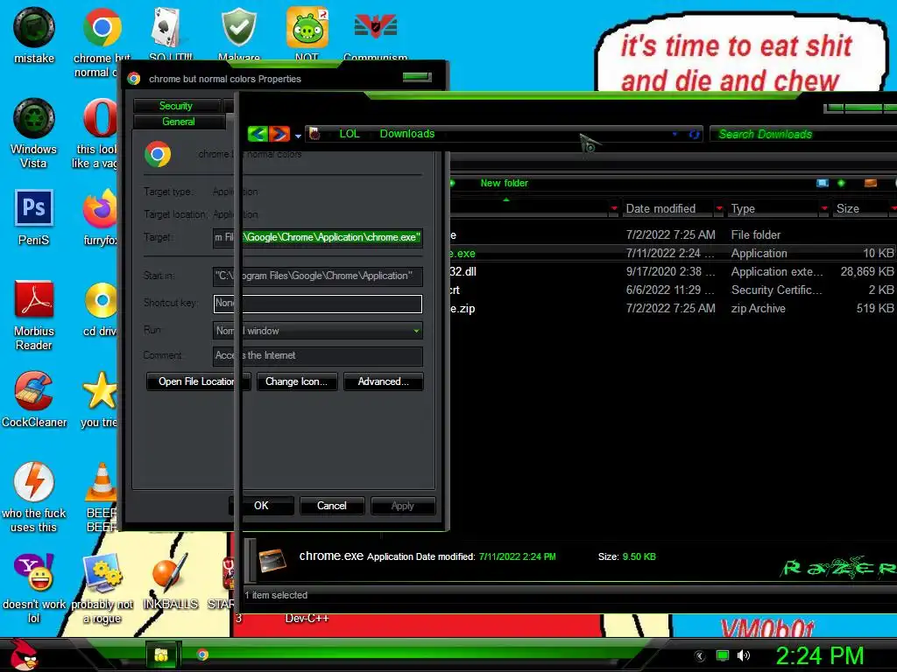Select the 519 KB zip Archive row
Viewport: 897px width, 672px height.
tap(673, 308)
